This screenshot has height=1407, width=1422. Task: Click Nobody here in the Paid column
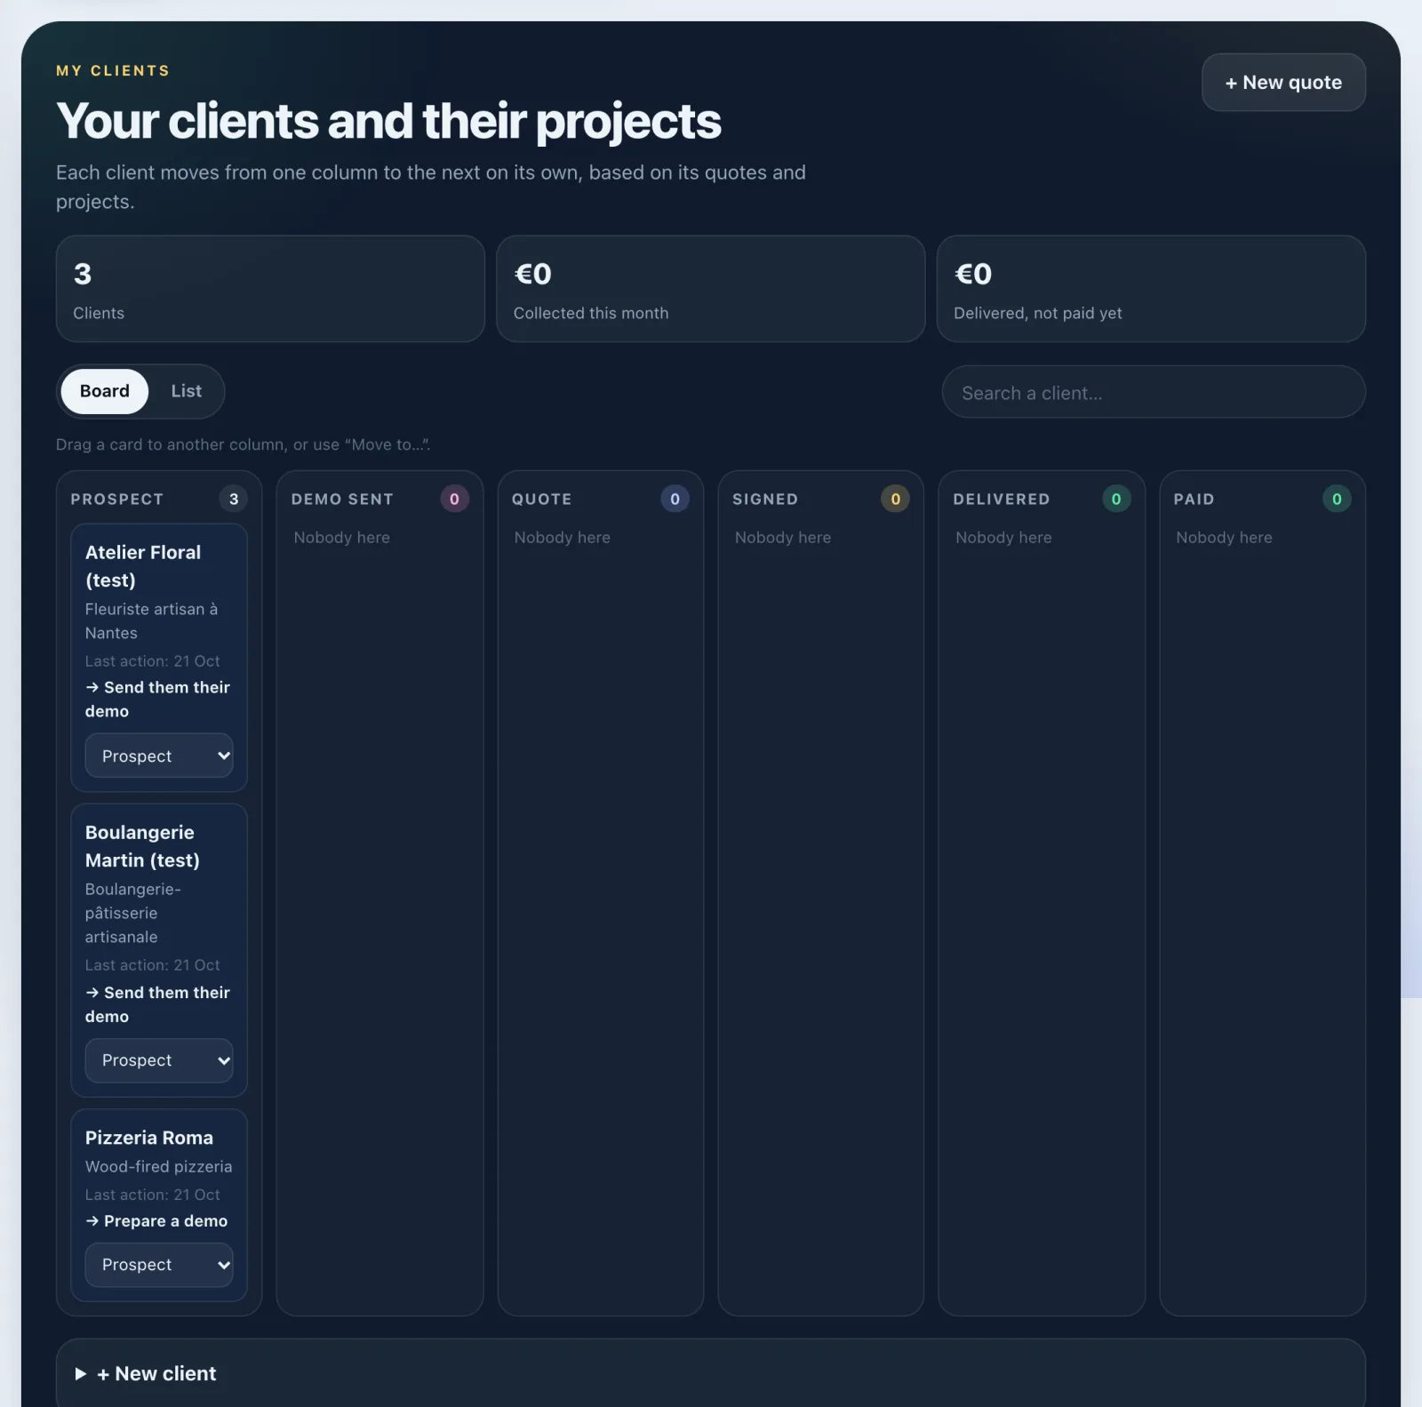click(1224, 538)
